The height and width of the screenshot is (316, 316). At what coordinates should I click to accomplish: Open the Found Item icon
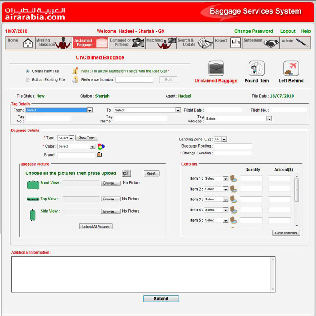[x=256, y=69]
